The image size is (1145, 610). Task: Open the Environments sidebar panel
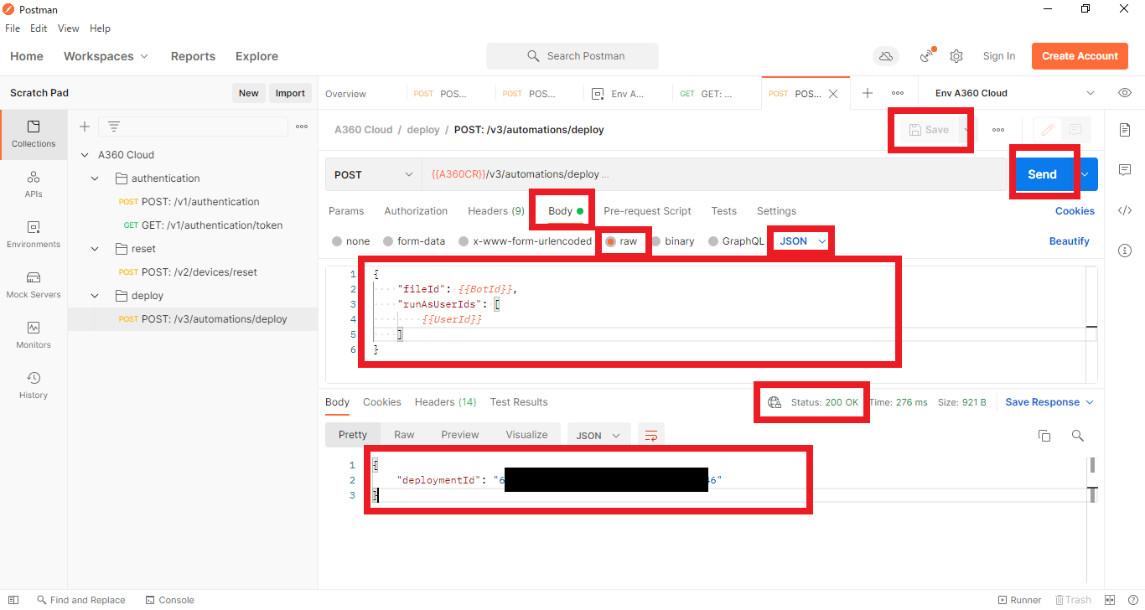pyautogui.click(x=34, y=235)
